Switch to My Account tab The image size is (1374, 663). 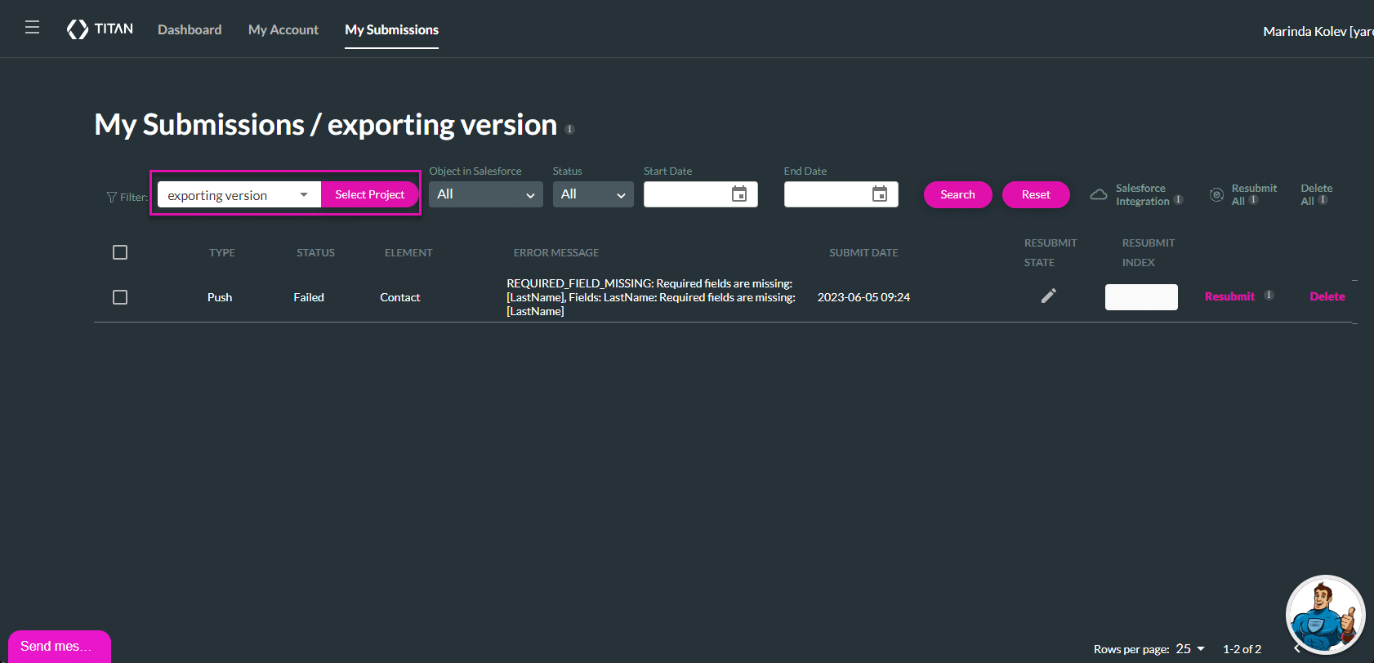pos(283,29)
